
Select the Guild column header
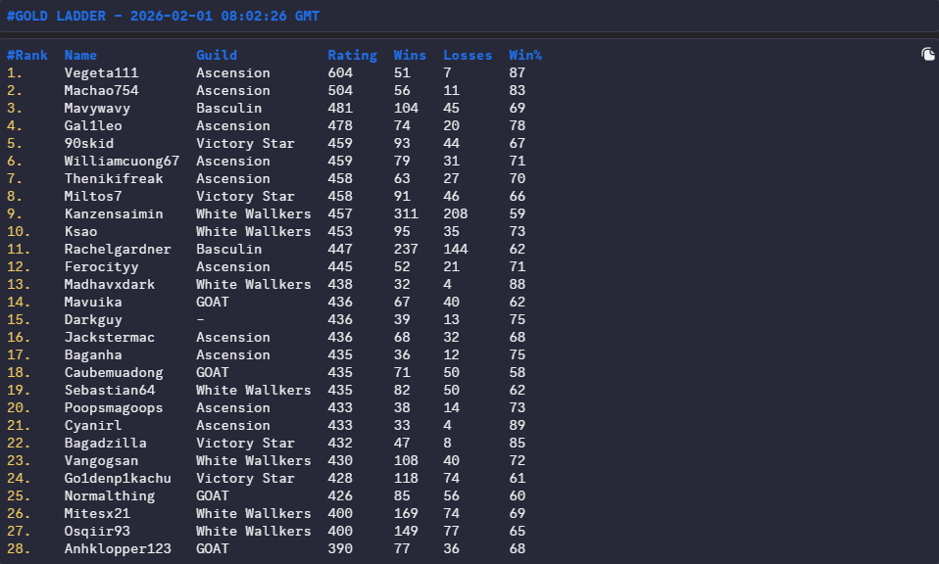click(217, 56)
